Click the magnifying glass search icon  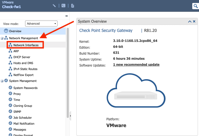195,6
